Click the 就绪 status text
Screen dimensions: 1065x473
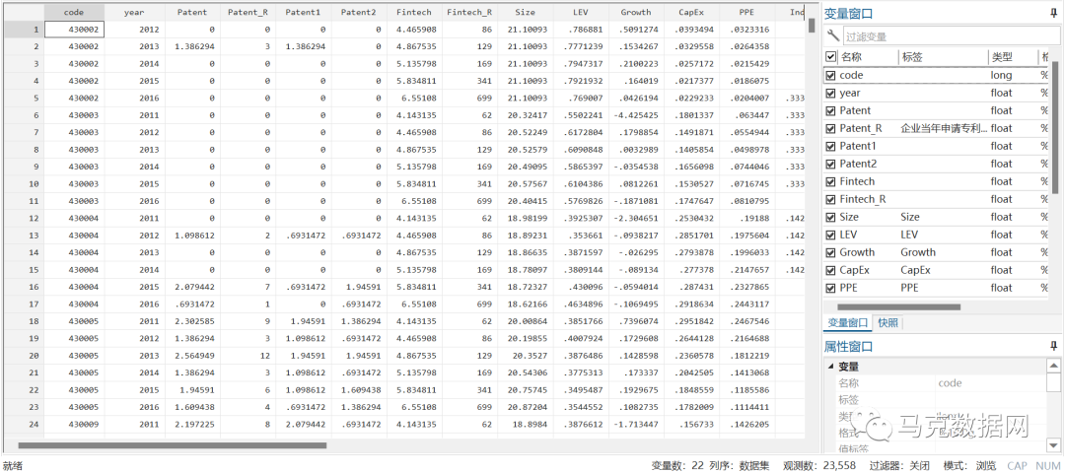(12, 465)
